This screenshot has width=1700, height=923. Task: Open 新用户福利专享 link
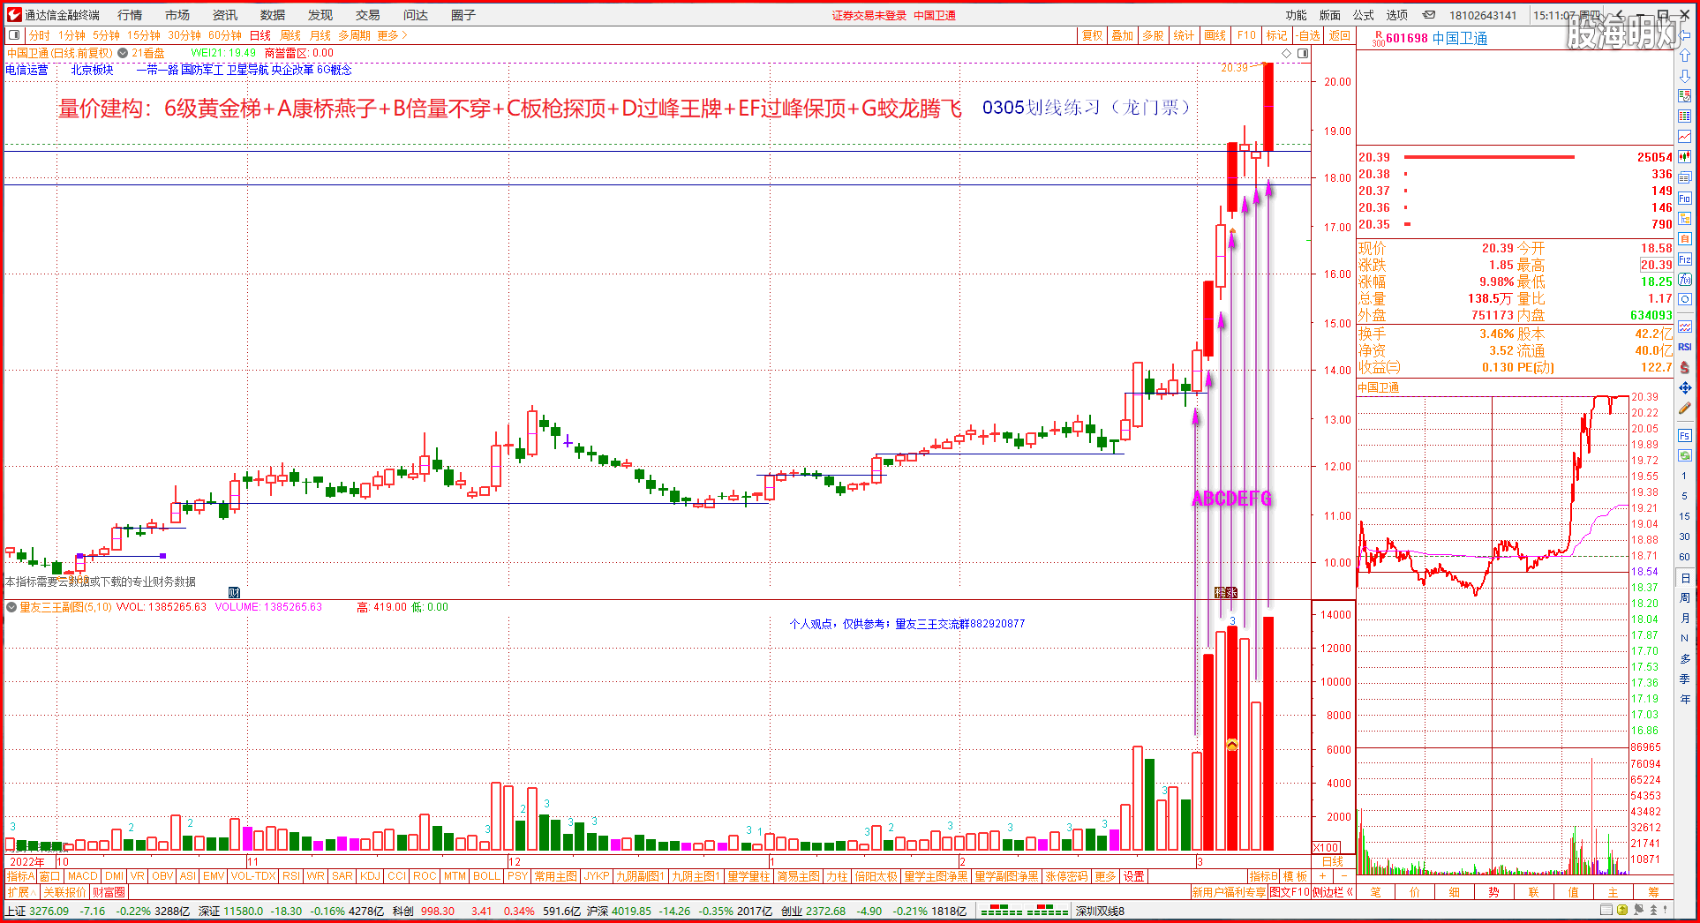coord(1229,892)
